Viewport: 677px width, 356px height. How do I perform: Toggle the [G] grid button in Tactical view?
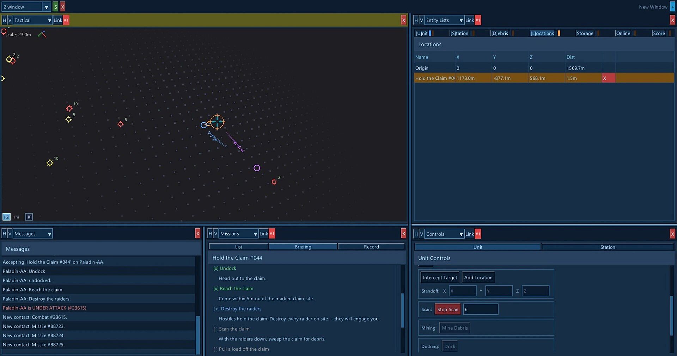point(6,217)
